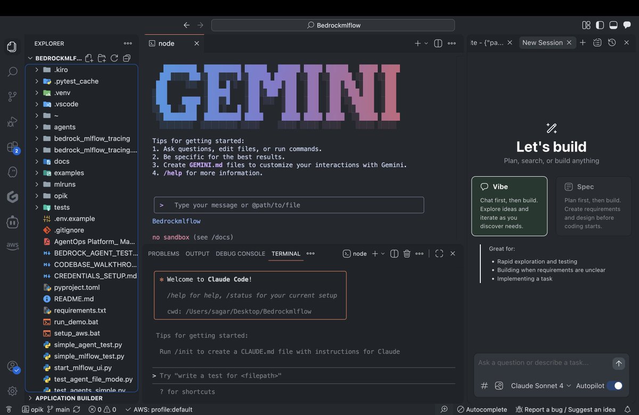Viewport: 639px width, 415px height.
Task: Open the Manage settings gear
Action: coord(12,391)
